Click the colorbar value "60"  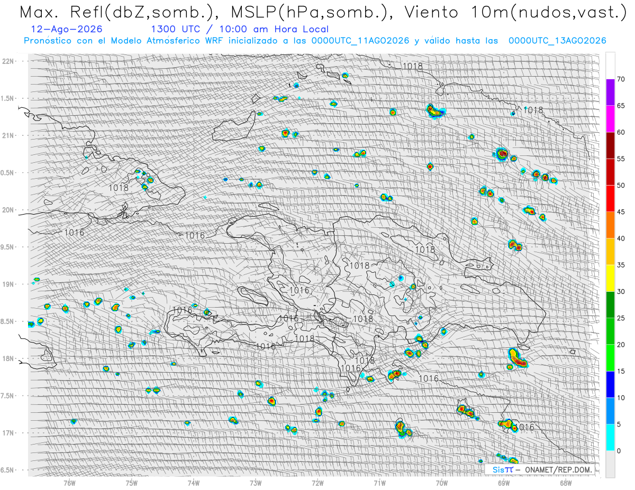tap(621, 132)
